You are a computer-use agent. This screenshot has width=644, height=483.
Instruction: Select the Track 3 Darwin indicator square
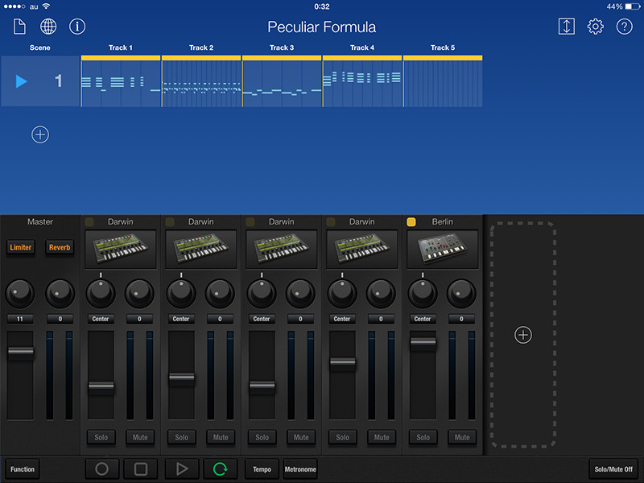point(250,222)
